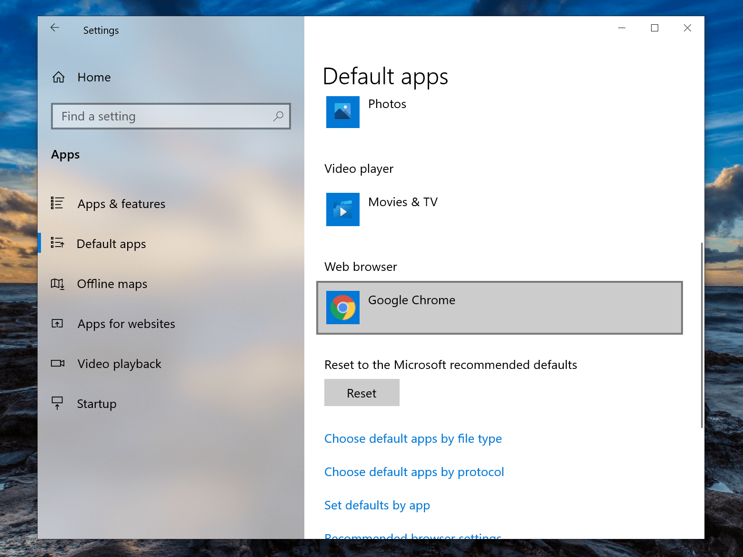Screen dimensions: 743x557
Task: Click the vertical scrollbar thumb
Action: click(702, 335)
